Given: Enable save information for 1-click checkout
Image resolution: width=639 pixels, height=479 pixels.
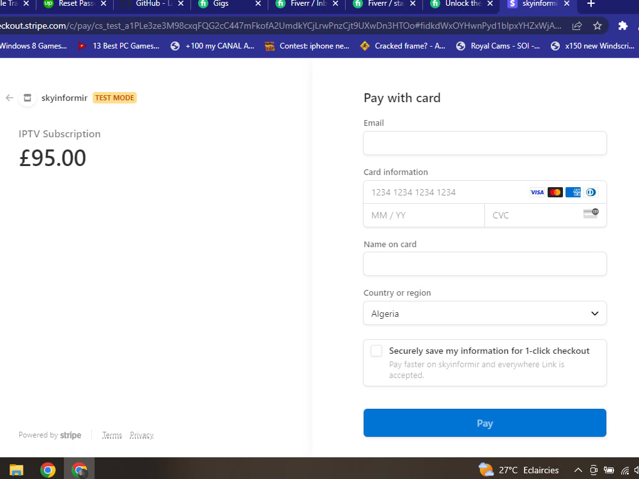Looking at the screenshot, I should 376,351.
